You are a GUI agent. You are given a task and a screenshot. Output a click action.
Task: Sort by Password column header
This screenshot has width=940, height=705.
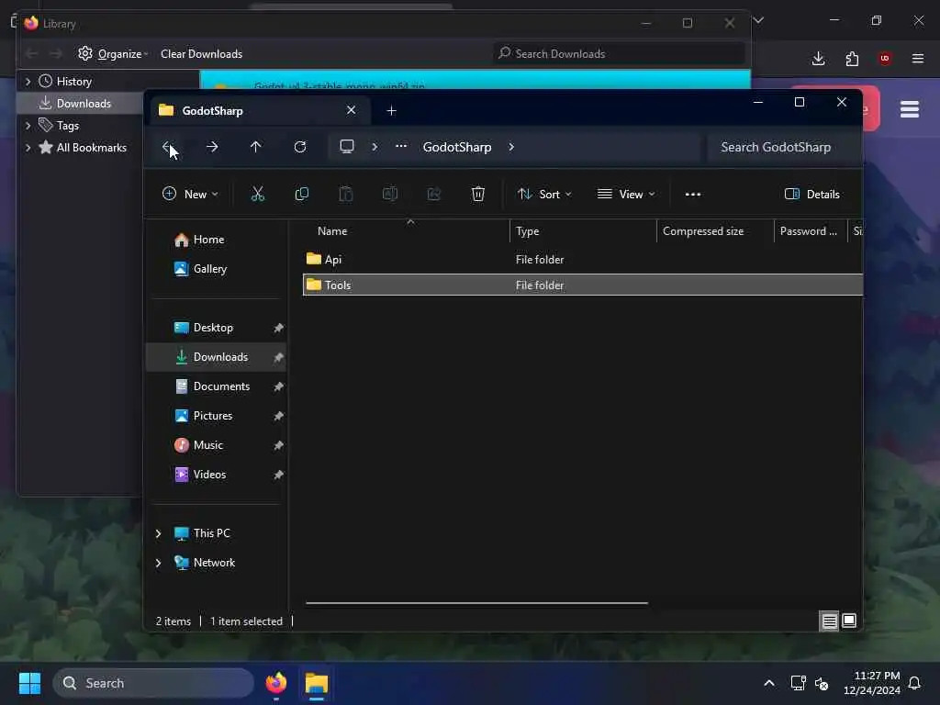[x=808, y=231]
